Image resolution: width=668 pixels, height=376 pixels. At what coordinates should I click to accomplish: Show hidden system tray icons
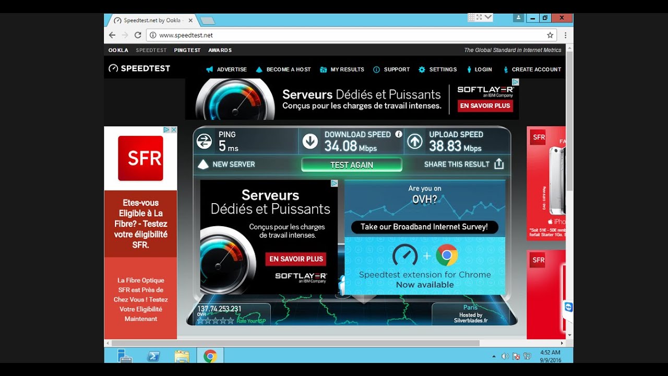click(x=494, y=356)
